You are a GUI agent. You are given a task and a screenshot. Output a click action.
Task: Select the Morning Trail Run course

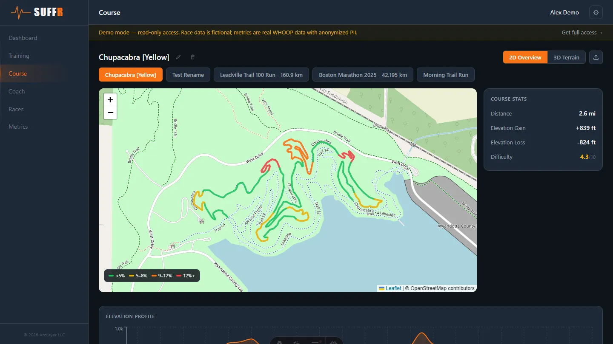point(446,75)
